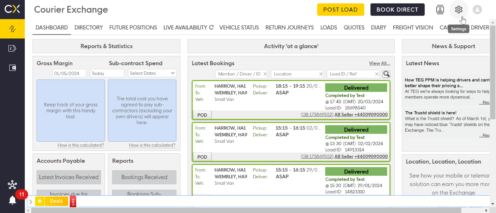Click the magnifier search icon in Latest Bookings
The height and width of the screenshot is (213, 496).
tap(386, 74)
